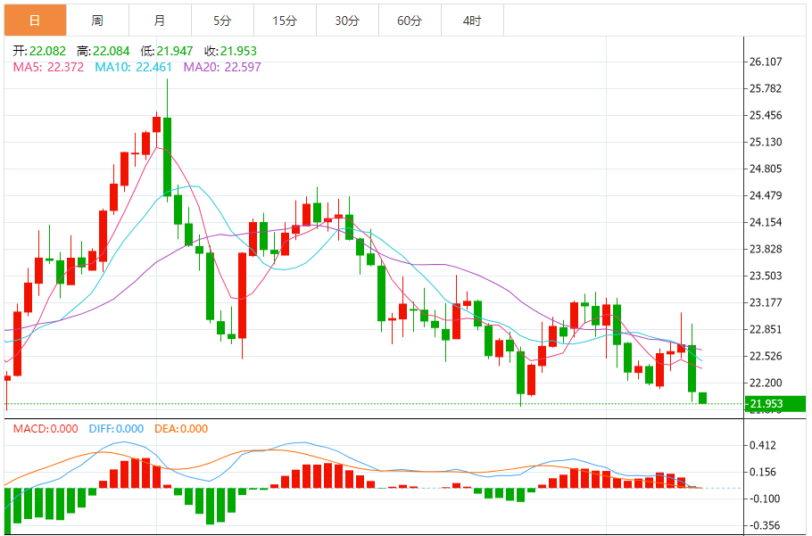
Task: Click the 0.412 MACD axis label
Action: point(763,445)
